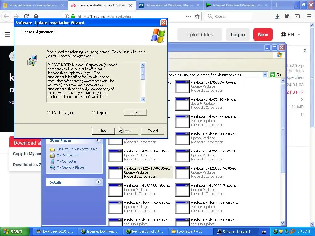The image size is (315, 236).
Task: Click the Print button in the wizard
Action: click(x=135, y=112)
